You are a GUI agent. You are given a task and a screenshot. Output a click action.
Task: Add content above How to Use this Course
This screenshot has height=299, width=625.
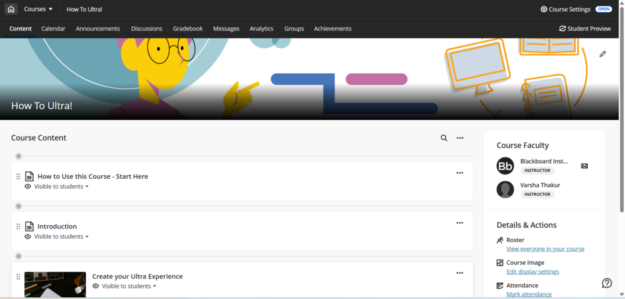pyautogui.click(x=18, y=156)
